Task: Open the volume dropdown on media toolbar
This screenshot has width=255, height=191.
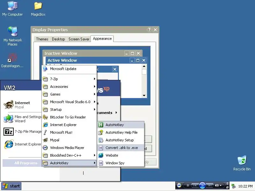Action: [221, 185]
